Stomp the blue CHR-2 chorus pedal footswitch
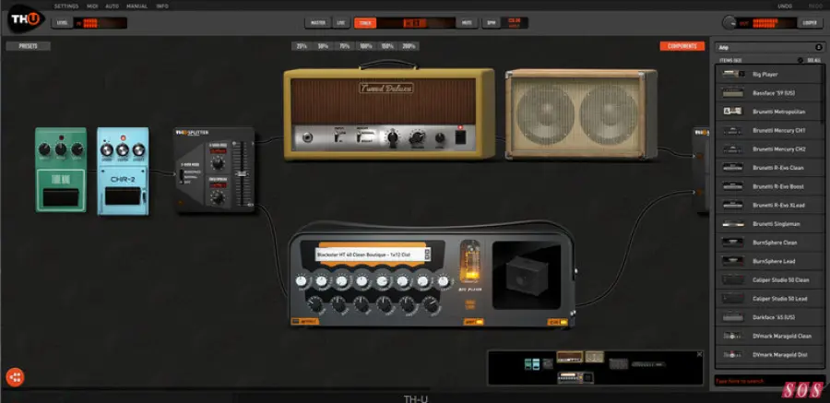This screenshot has width=830, height=403. [123, 196]
